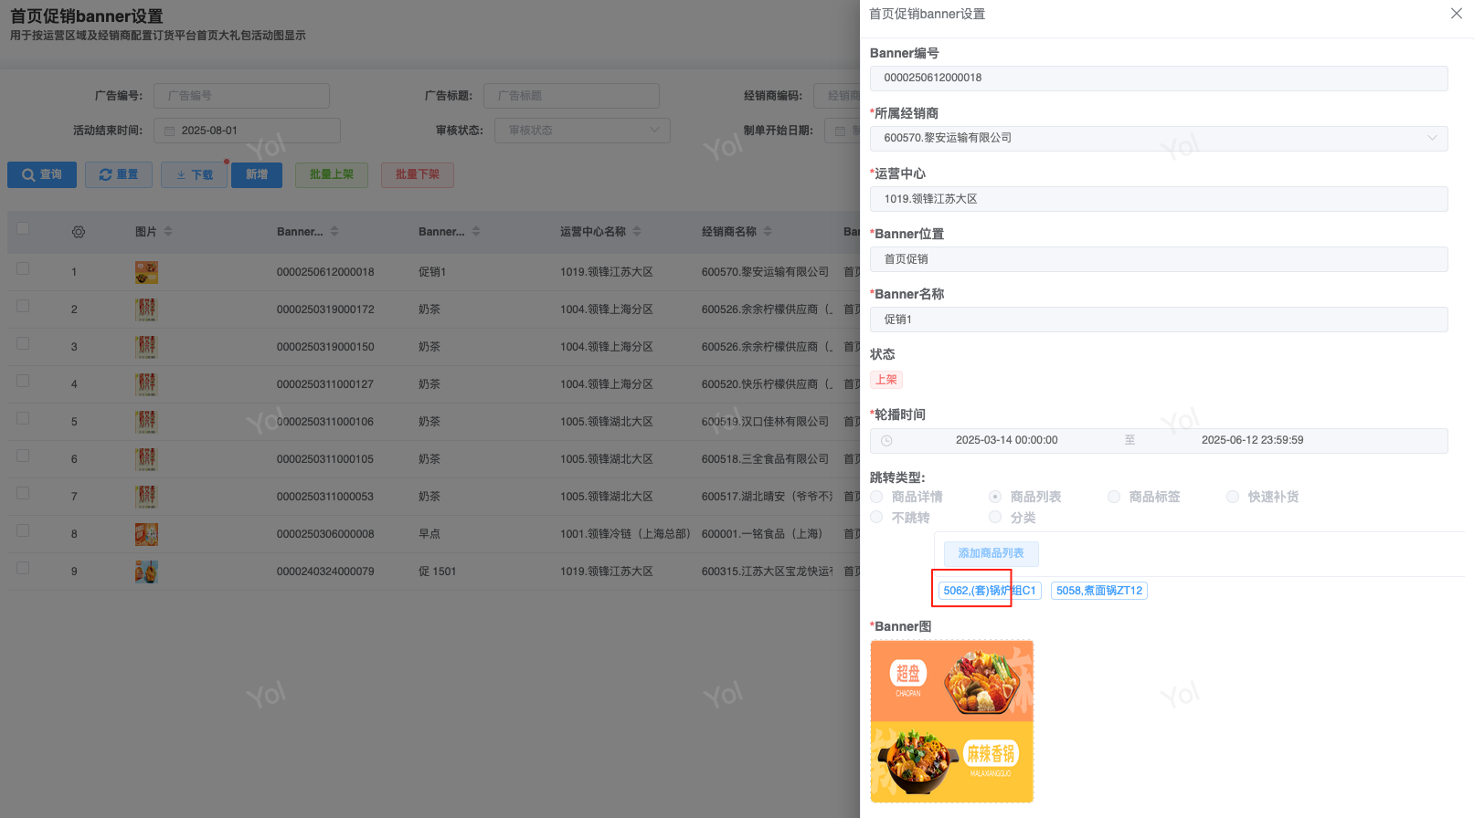Select the checkbox for row 1

pos(23,268)
